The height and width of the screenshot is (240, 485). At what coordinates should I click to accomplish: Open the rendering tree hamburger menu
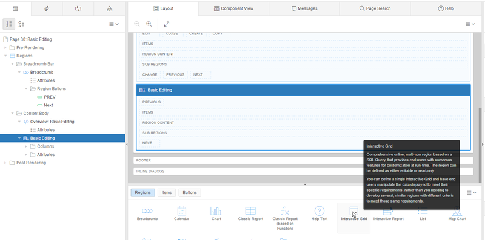tap(114, 24)
